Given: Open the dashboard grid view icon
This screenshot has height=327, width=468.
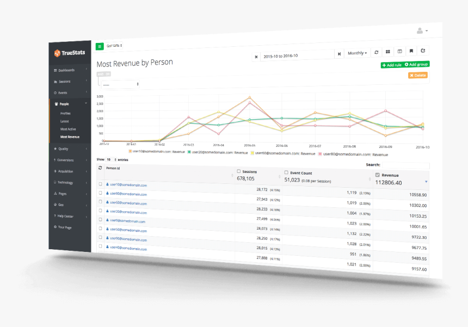Looking at the screenshot, I should [388, 52].
